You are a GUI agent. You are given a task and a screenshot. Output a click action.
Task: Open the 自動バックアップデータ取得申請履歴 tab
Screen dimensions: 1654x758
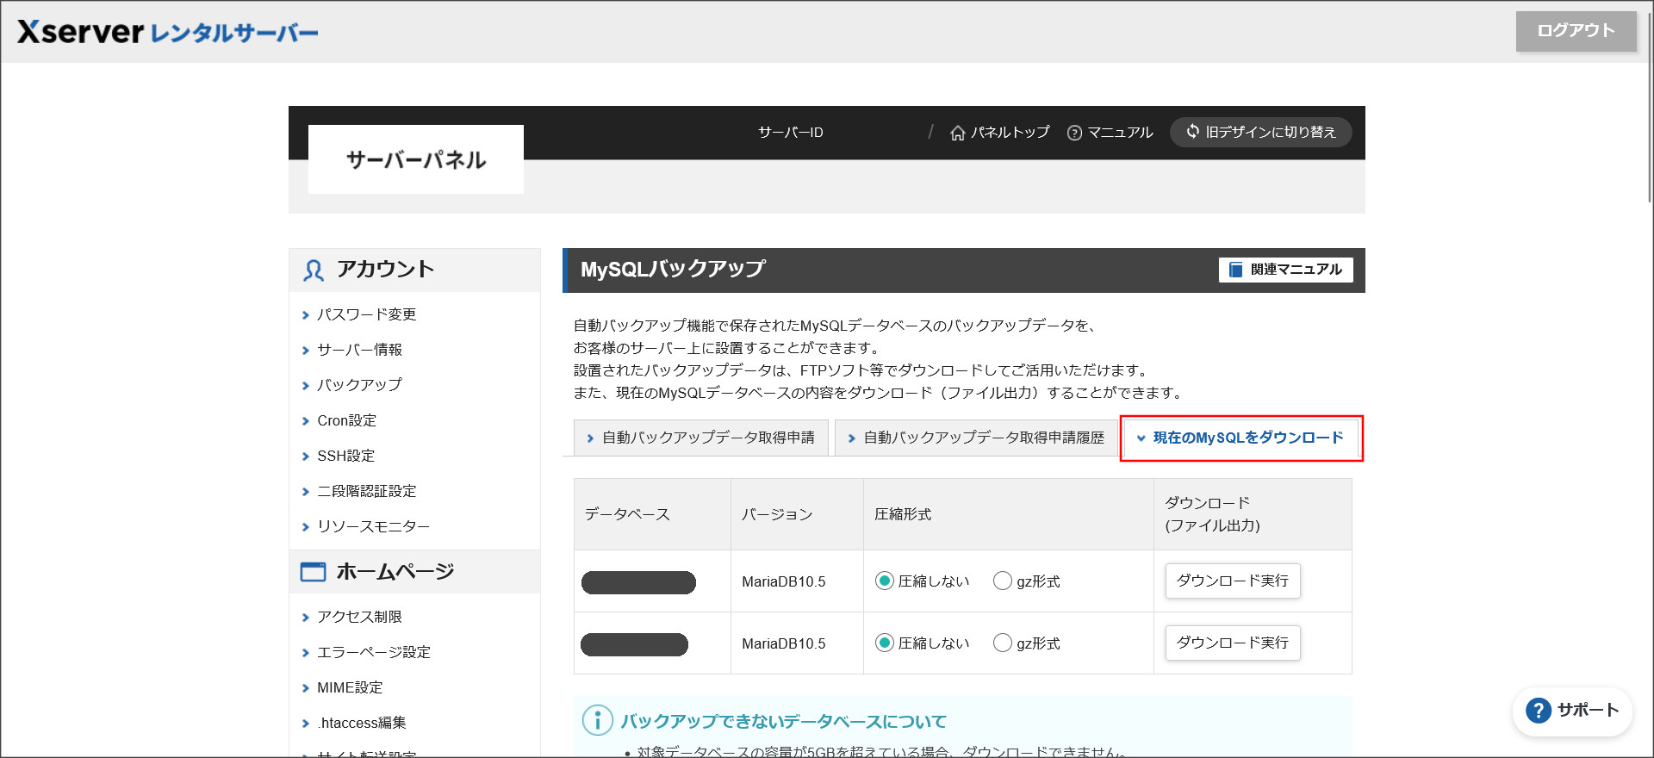976,438
